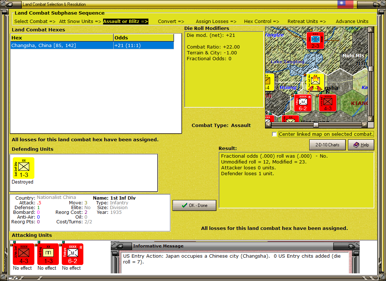Go to the Retreat Units subphase step
The width and height of the screenshot is (386, 281).
click(307, 22)
